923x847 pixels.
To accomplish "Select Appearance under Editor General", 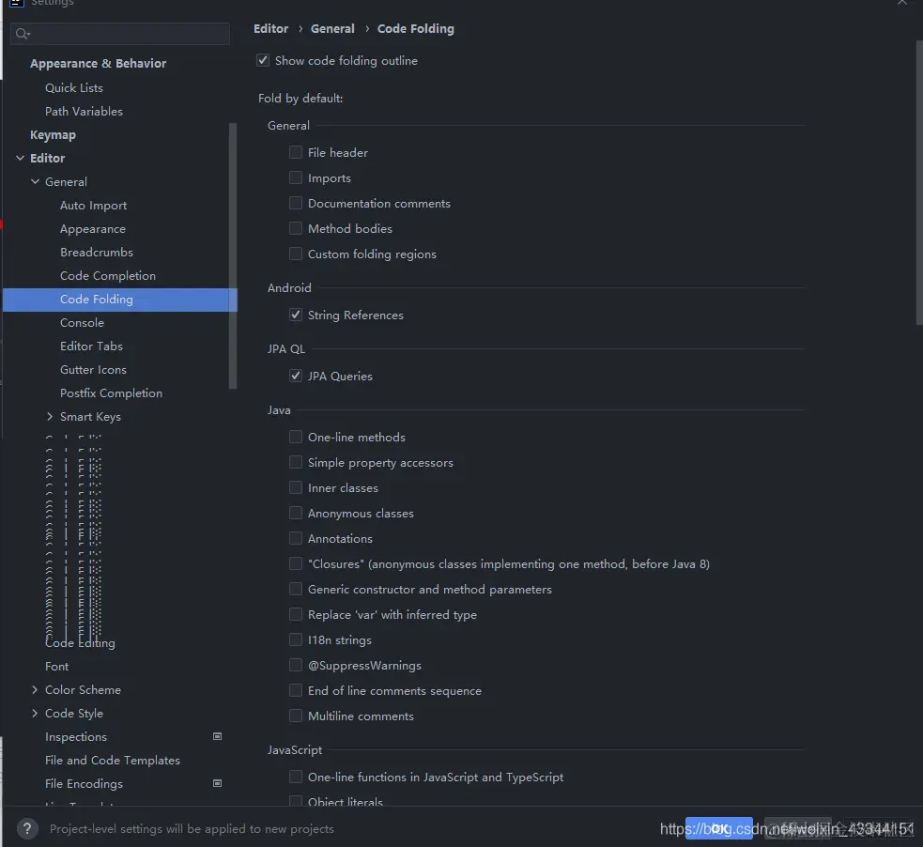I will coord(92,229).
